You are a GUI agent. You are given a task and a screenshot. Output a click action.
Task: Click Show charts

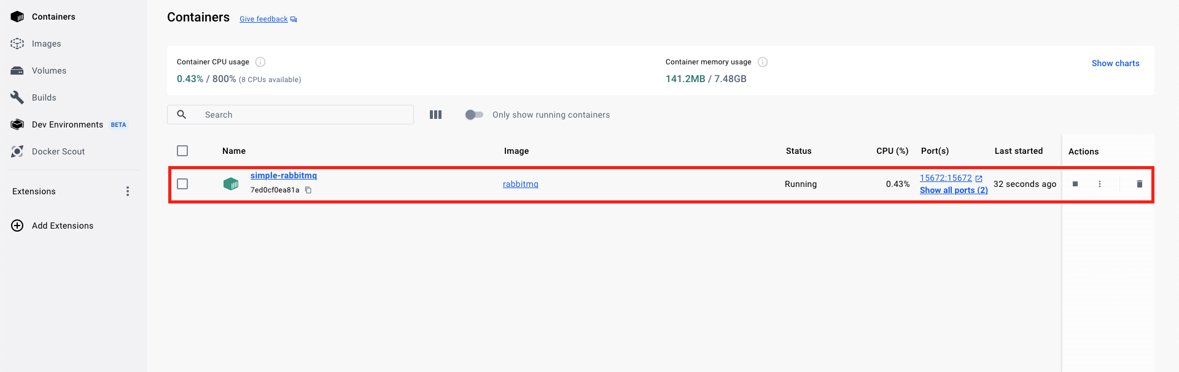coord(1115,63)
